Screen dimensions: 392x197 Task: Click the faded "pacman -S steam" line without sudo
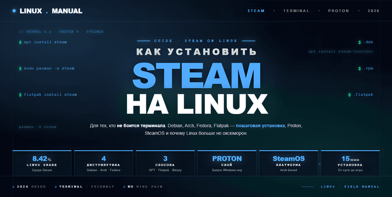click(38, 127)
